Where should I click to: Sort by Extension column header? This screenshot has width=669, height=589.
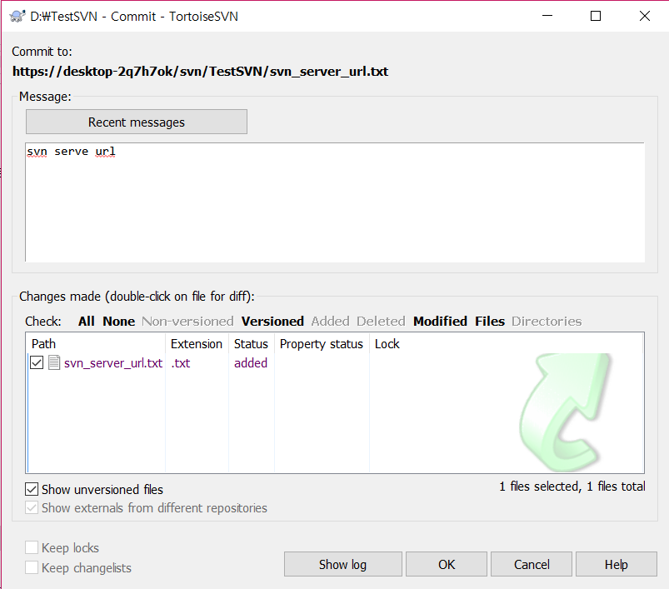click(197, 344)
